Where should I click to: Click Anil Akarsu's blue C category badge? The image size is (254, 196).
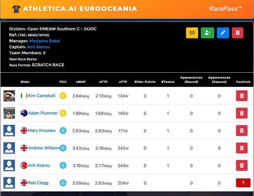(63, 165)
